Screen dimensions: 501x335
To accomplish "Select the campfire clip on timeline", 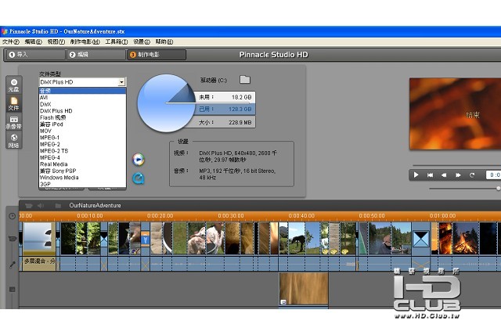I will (465, 239).
